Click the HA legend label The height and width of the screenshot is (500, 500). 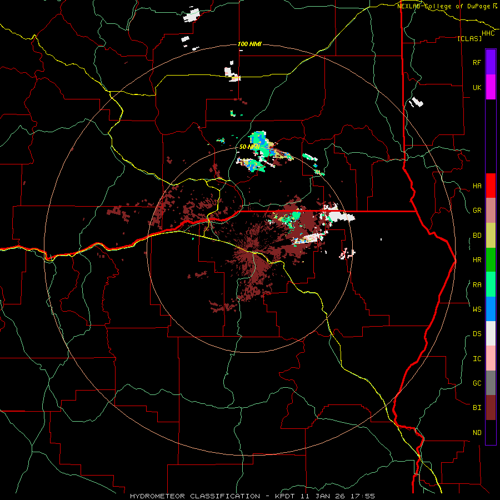(x=477, y=186)
